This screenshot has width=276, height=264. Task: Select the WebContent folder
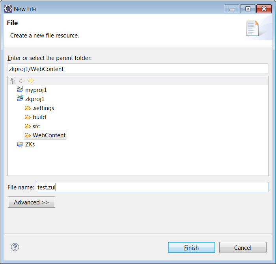(x=45, y=135)
